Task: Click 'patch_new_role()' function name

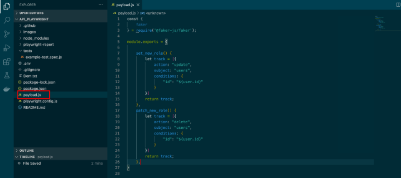Action: pos(153,110)
